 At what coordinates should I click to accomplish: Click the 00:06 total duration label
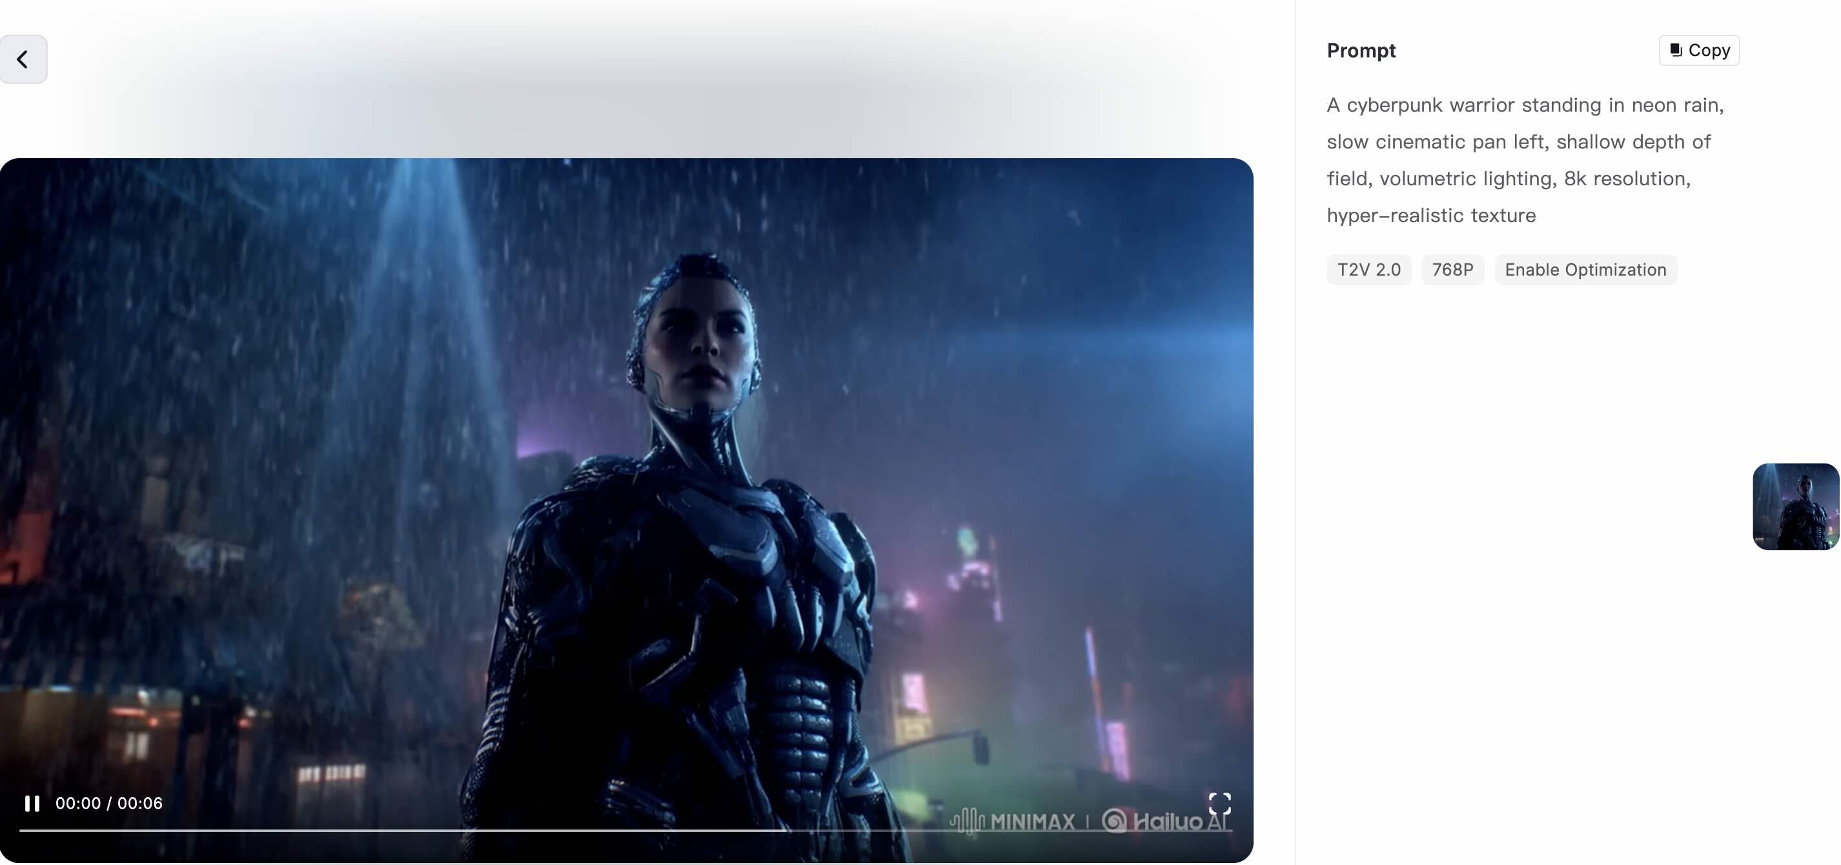[x=140, y=804]
